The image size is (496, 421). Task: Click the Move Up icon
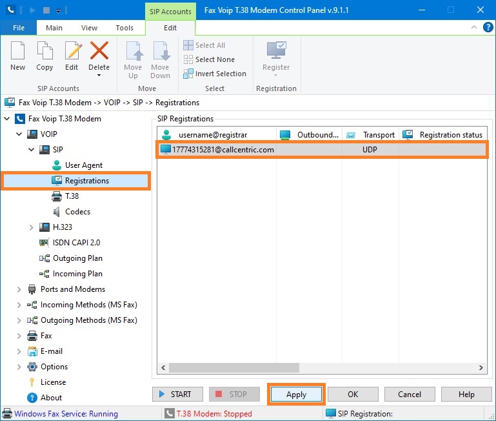coord(134,50)
